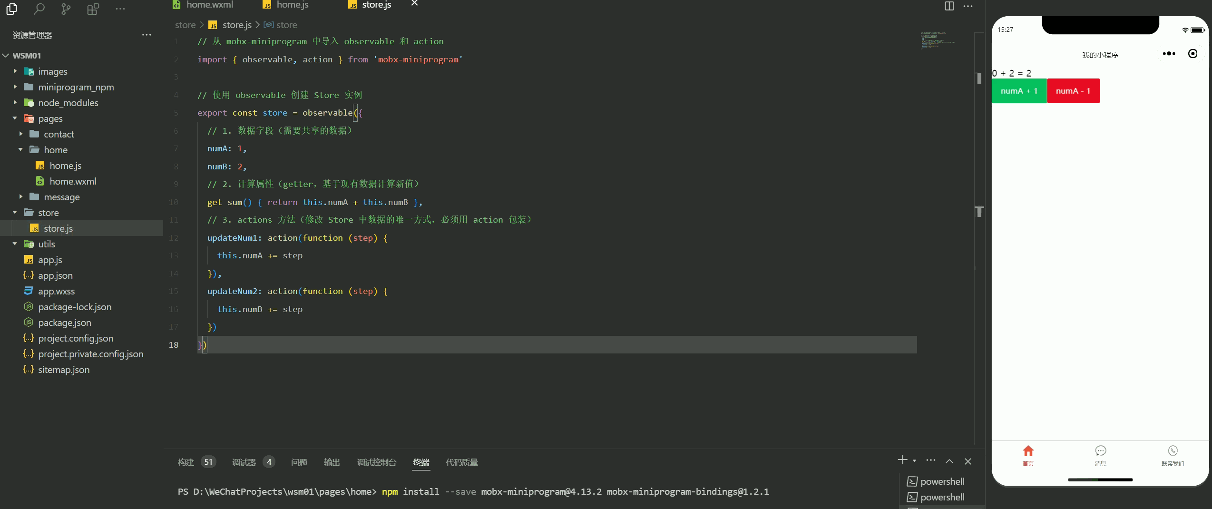
Task: Click the store folder breadcrumb
Action: tap(185, 25)
